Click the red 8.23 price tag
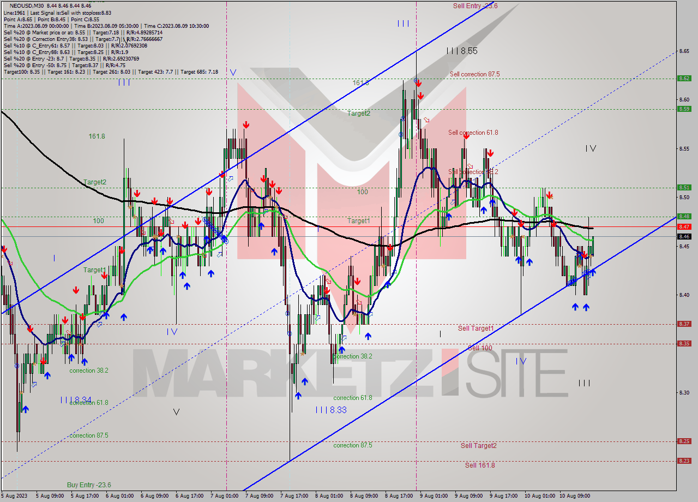Viewport: 698px width, 502px height. point(684,461)
